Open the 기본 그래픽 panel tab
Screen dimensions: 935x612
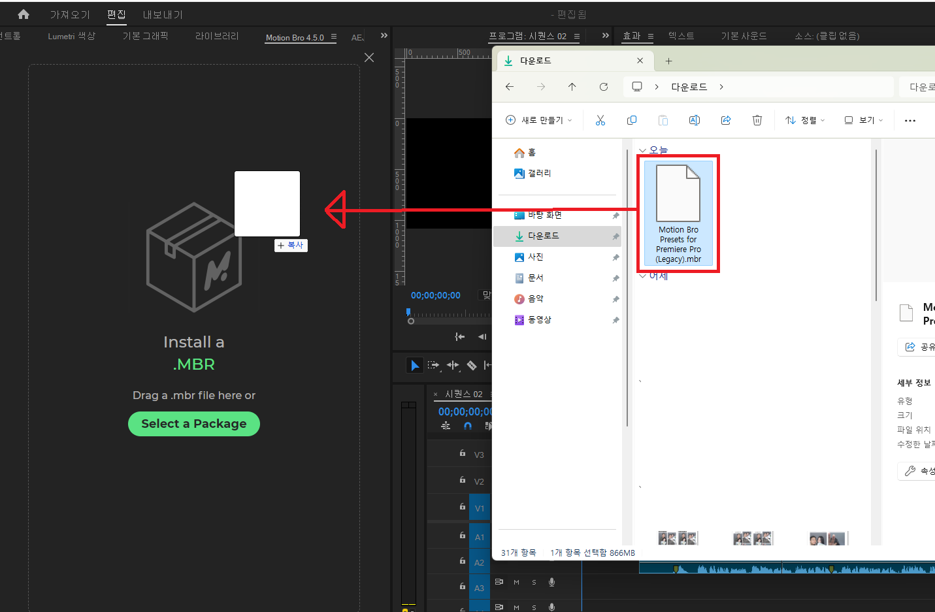click(146, 36)
